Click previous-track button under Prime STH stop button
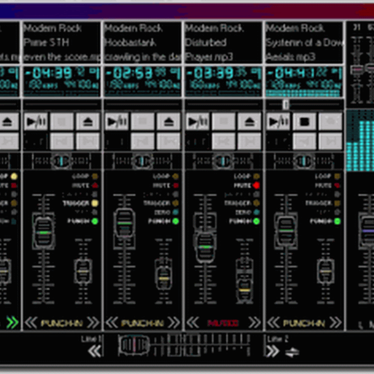This screenshot has width=374, height=374. [x=62, y=141]
